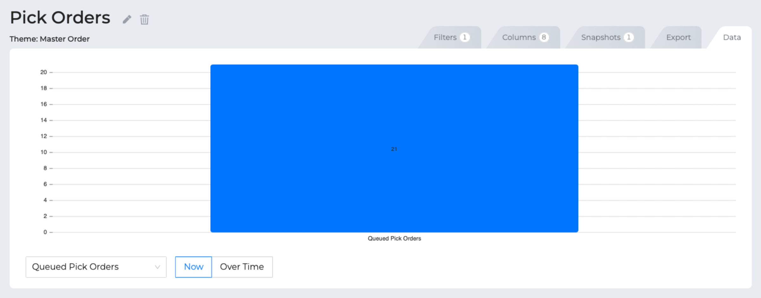Go to the Export tab
Image resolution: width=761 pixels, height=298 pixels.
coord(678,37)
